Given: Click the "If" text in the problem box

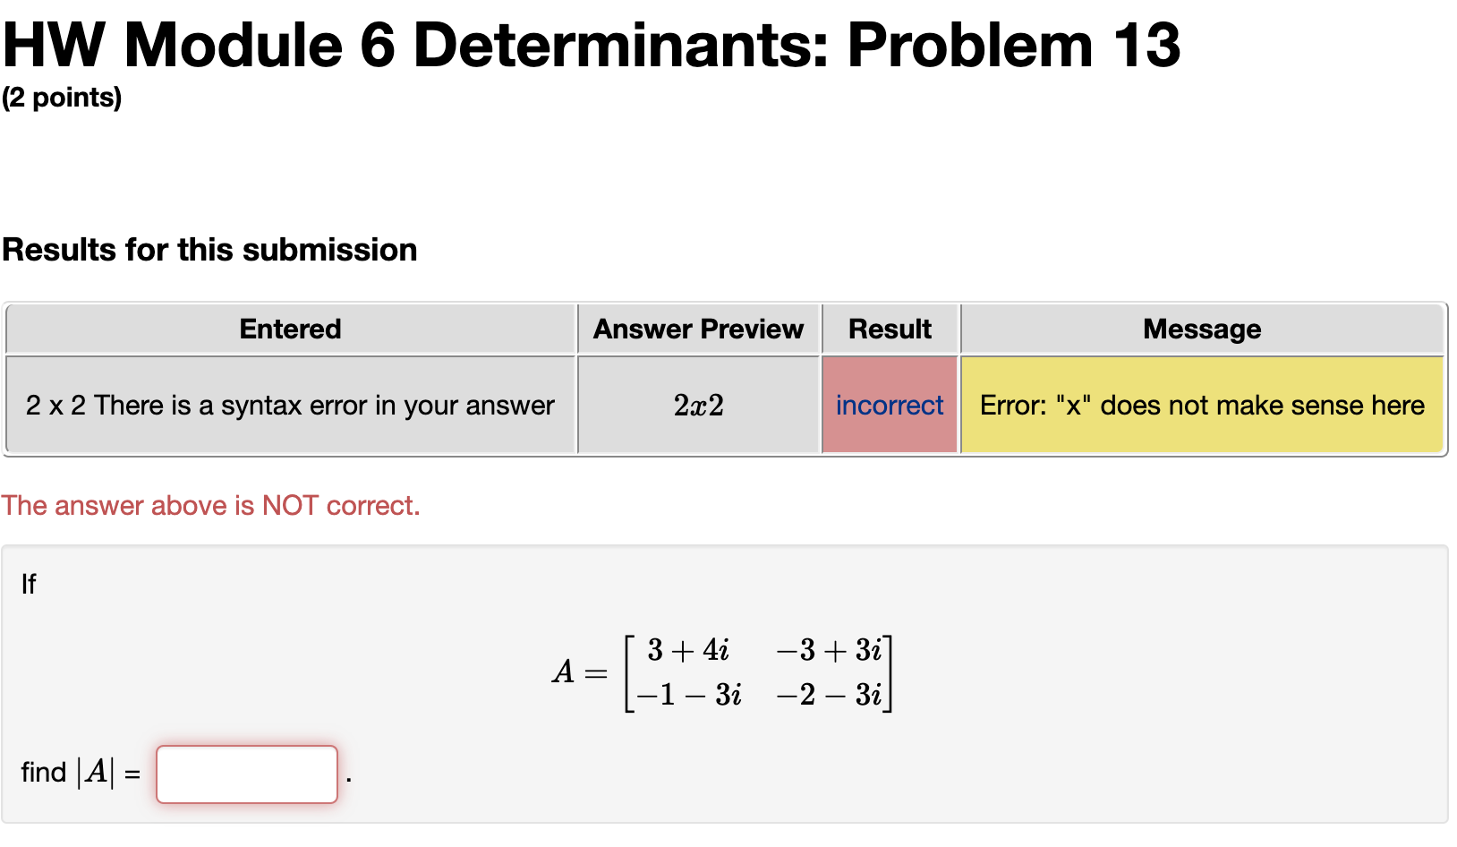Looking at the screenshot, I should (28, 584).
